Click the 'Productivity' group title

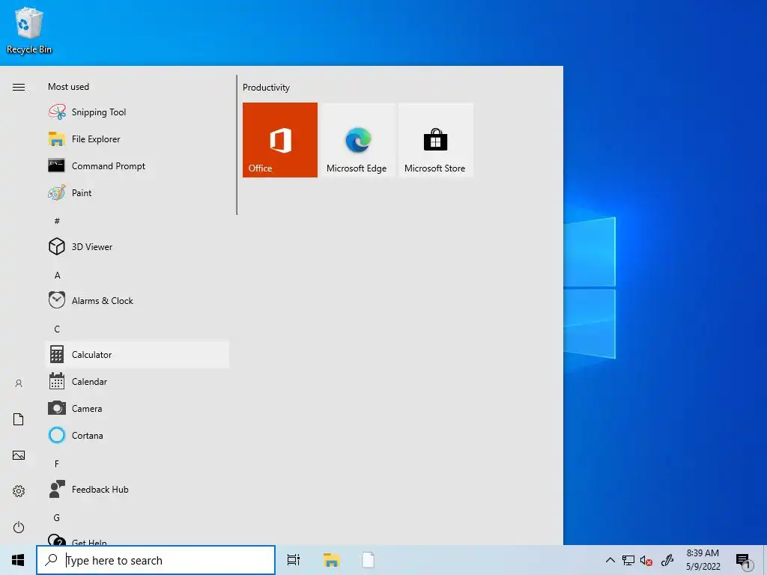coord(266,88)
